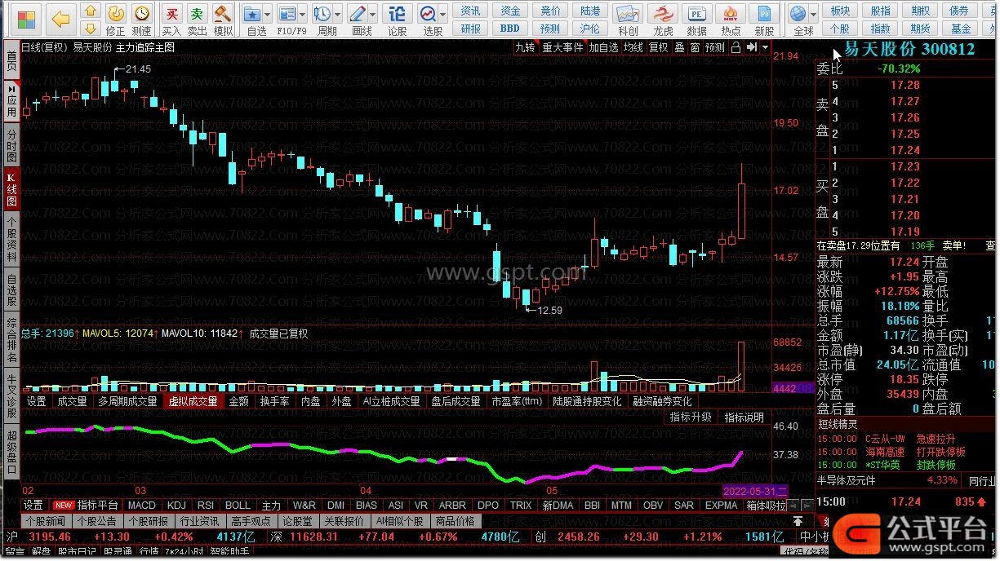The height and width of the screenshot is (561, 1000).
Task: Click the 周期 period clock icon
Action: tap(322, 13)
